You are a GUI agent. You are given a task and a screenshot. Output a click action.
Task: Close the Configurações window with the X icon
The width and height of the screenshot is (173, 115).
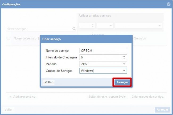click(x=168, y=4)
